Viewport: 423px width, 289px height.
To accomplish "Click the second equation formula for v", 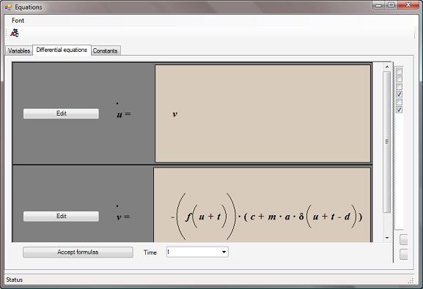I will point(267,217).
